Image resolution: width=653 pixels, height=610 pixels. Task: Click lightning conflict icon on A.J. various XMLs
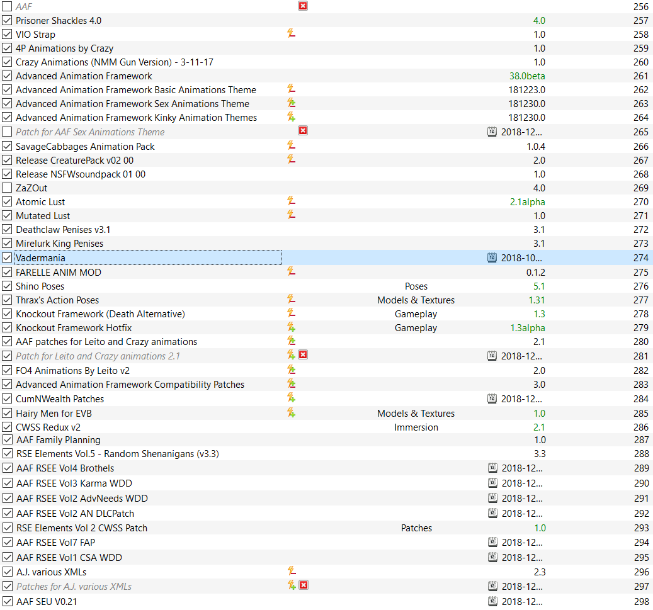point(292,570)
